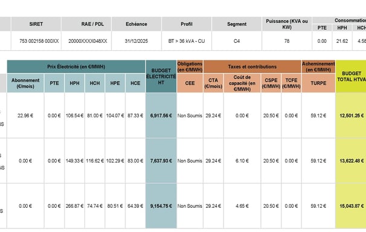366x232 pixels.
Task: Select the budget value 7,637.93 €
Action: point(161,161)
